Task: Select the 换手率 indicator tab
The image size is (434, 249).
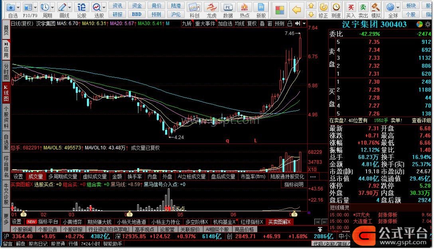Action: [135, 176]
